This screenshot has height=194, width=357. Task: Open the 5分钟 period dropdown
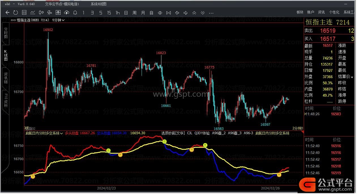59,20
